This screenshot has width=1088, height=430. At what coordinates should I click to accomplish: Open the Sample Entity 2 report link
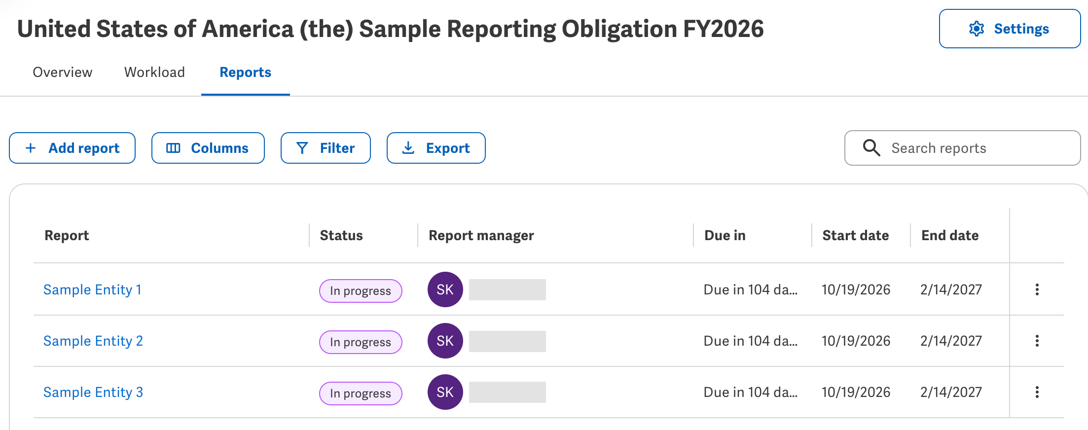[x=93, y=341]
